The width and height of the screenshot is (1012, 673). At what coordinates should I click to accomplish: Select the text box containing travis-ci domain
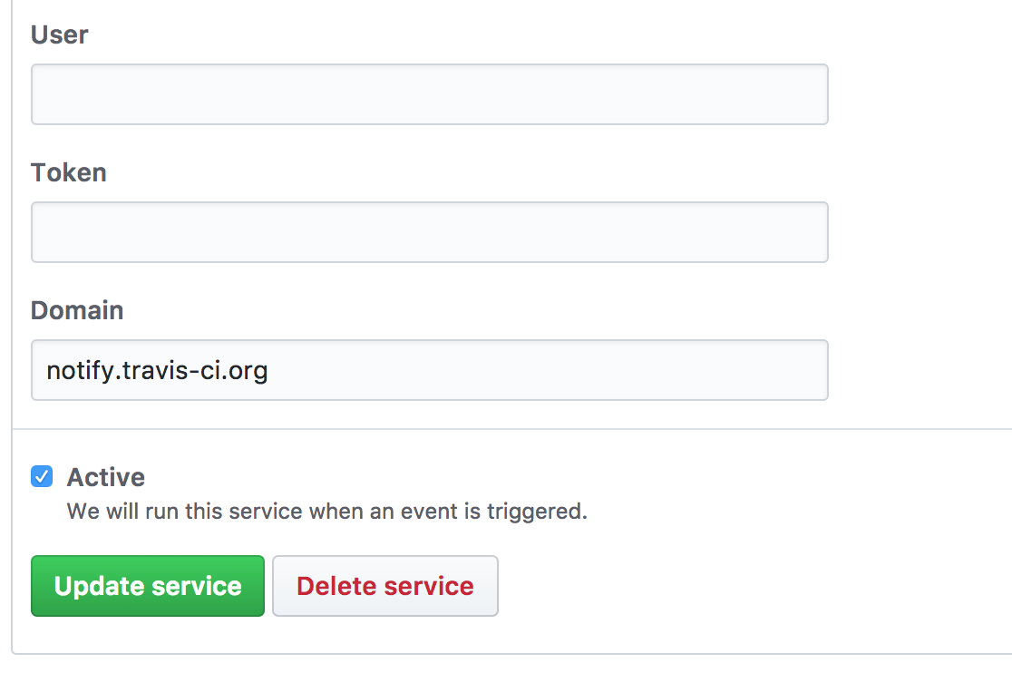point(430,370)
